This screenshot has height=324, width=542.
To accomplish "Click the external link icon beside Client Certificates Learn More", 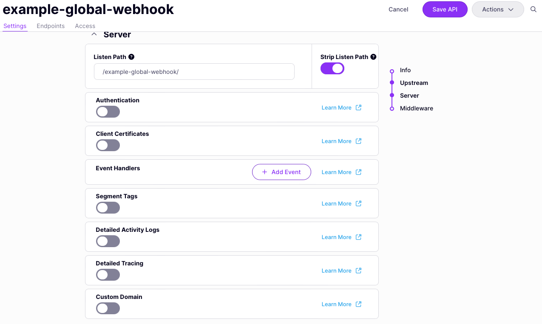I will click(358, 141).
